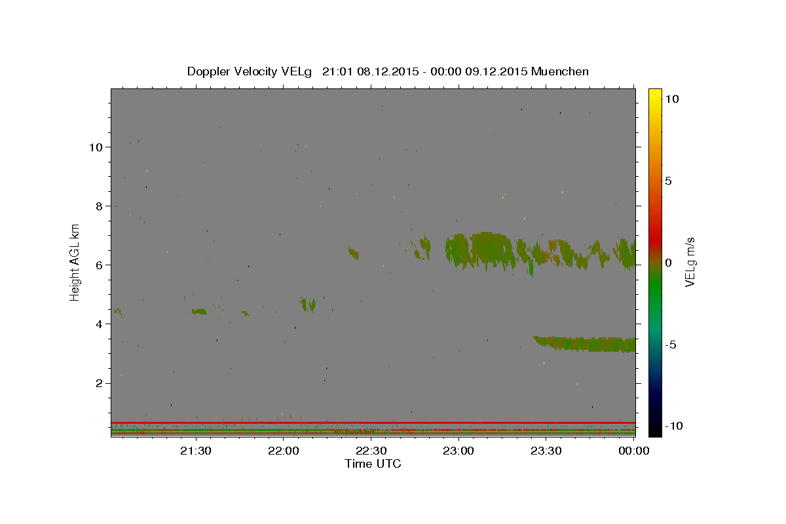Click the colorbar tick label 0
The width and height of the screenshot is (786, 524).
tap(668, 263)
